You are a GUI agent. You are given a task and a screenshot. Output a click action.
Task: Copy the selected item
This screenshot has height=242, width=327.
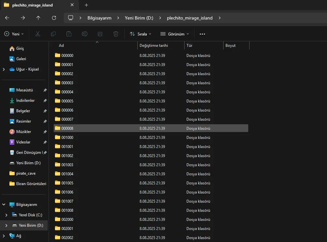pyautogui.click(x=53, y=34)
